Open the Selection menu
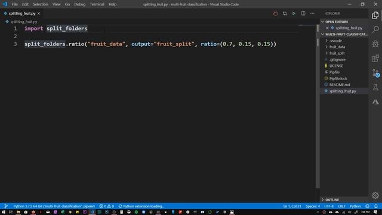The height and width of the screenshot is (215, 382). [x=41, y=4]
